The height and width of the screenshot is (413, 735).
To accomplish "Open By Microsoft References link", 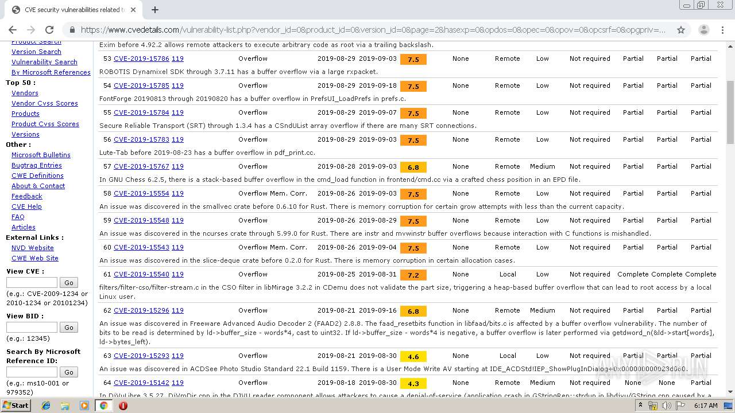I will click(51, 72).
